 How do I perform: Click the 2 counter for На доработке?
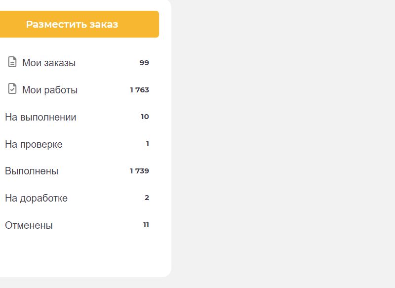pyautogui.click(x=147, y=198)
